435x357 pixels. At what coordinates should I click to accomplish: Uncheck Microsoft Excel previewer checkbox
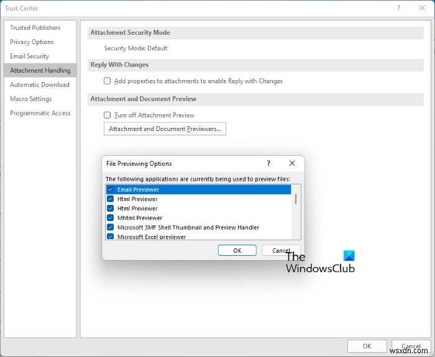[x=110, y=237]
